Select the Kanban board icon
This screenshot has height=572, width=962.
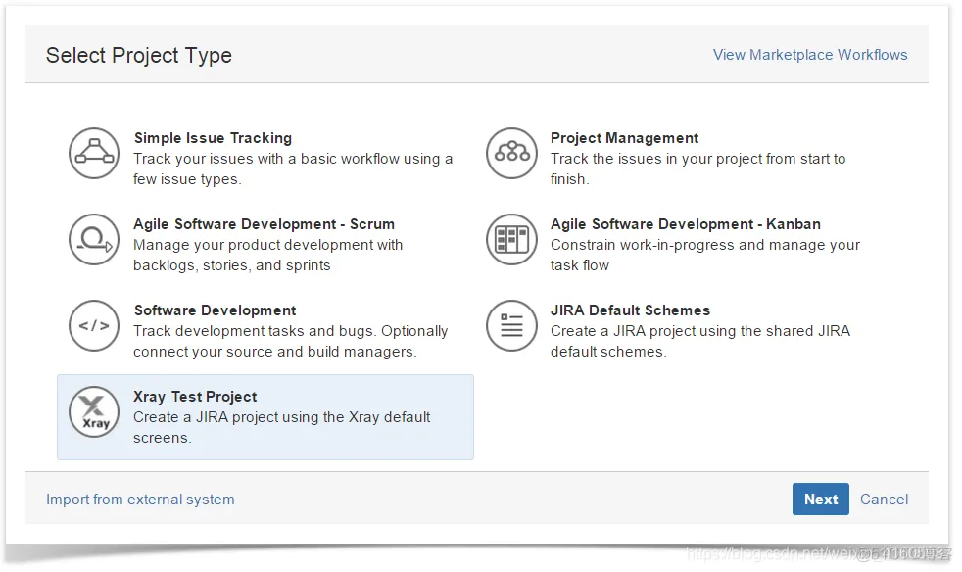tap(511, 239)
